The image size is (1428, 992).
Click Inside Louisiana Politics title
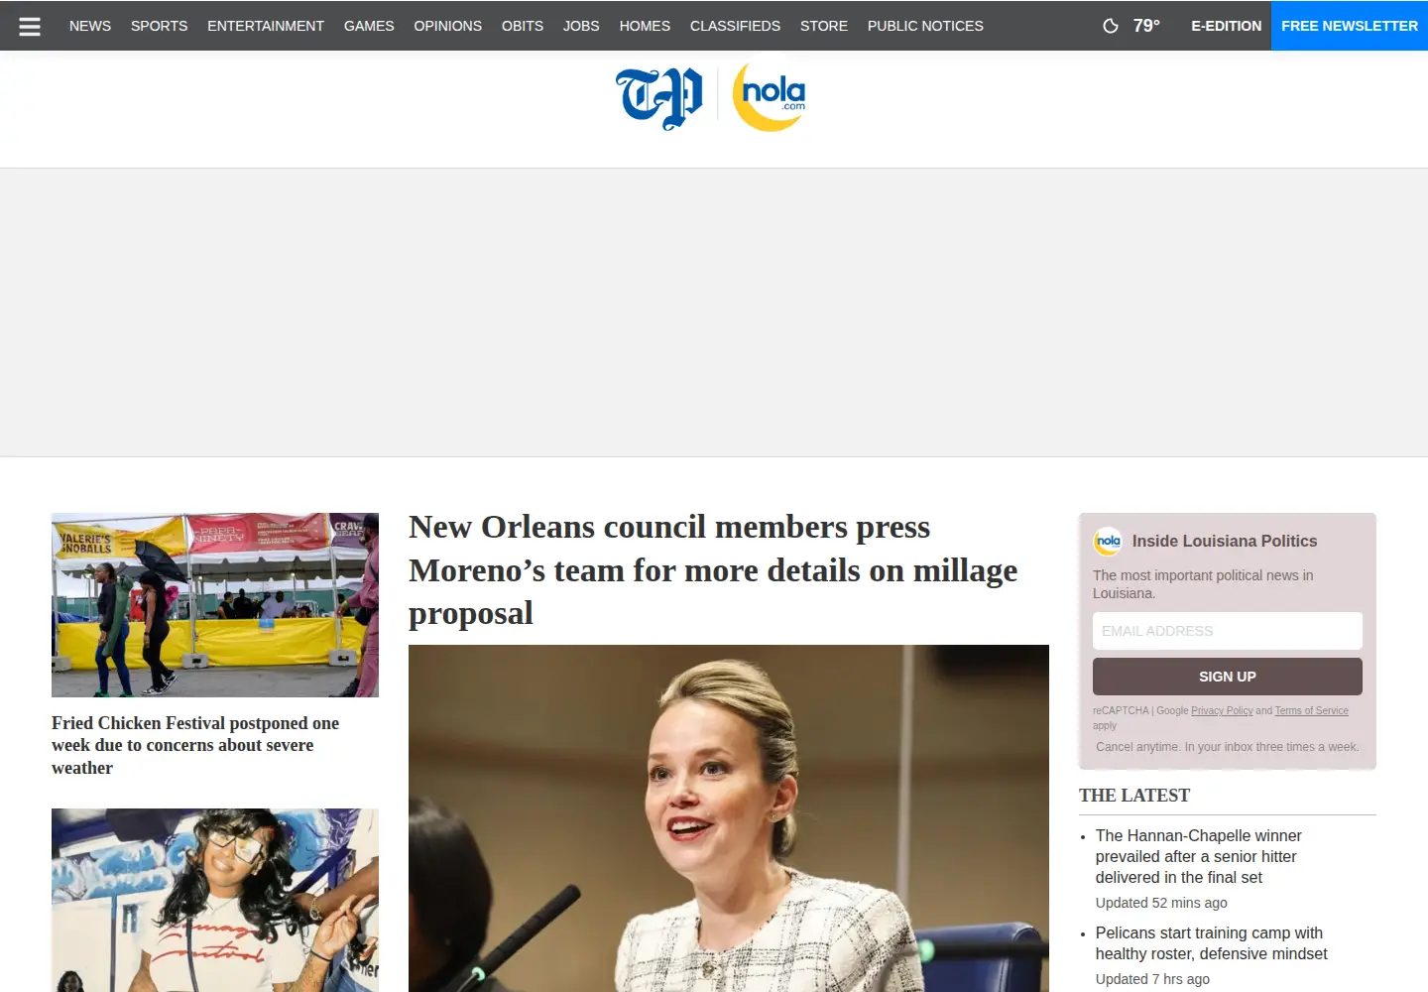coord(1225,541)
